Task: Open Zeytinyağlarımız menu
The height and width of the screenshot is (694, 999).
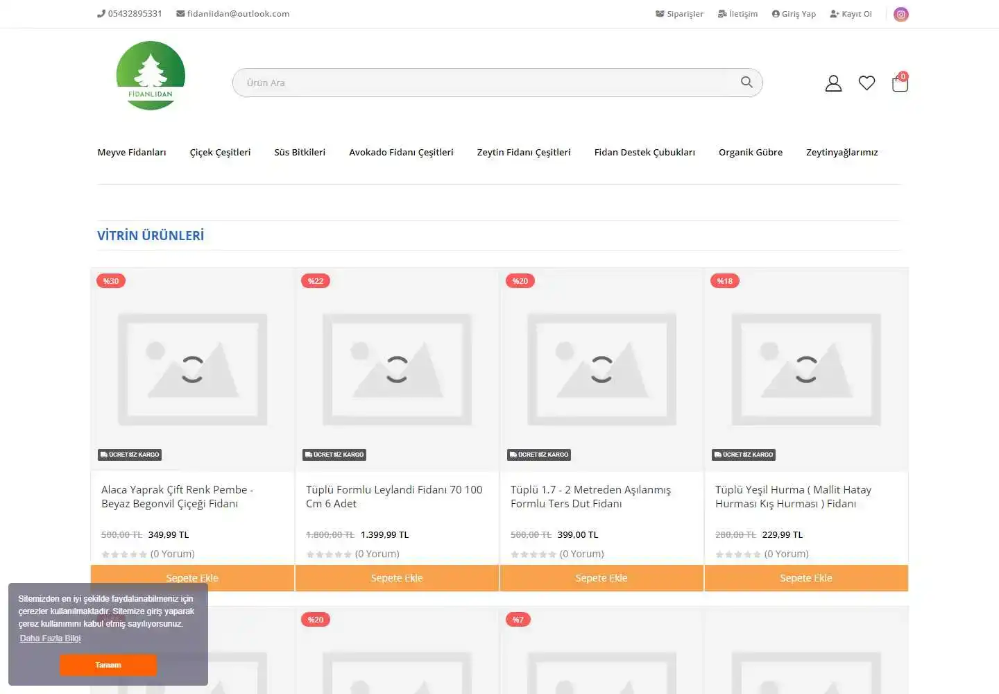Action: [842, 152]
